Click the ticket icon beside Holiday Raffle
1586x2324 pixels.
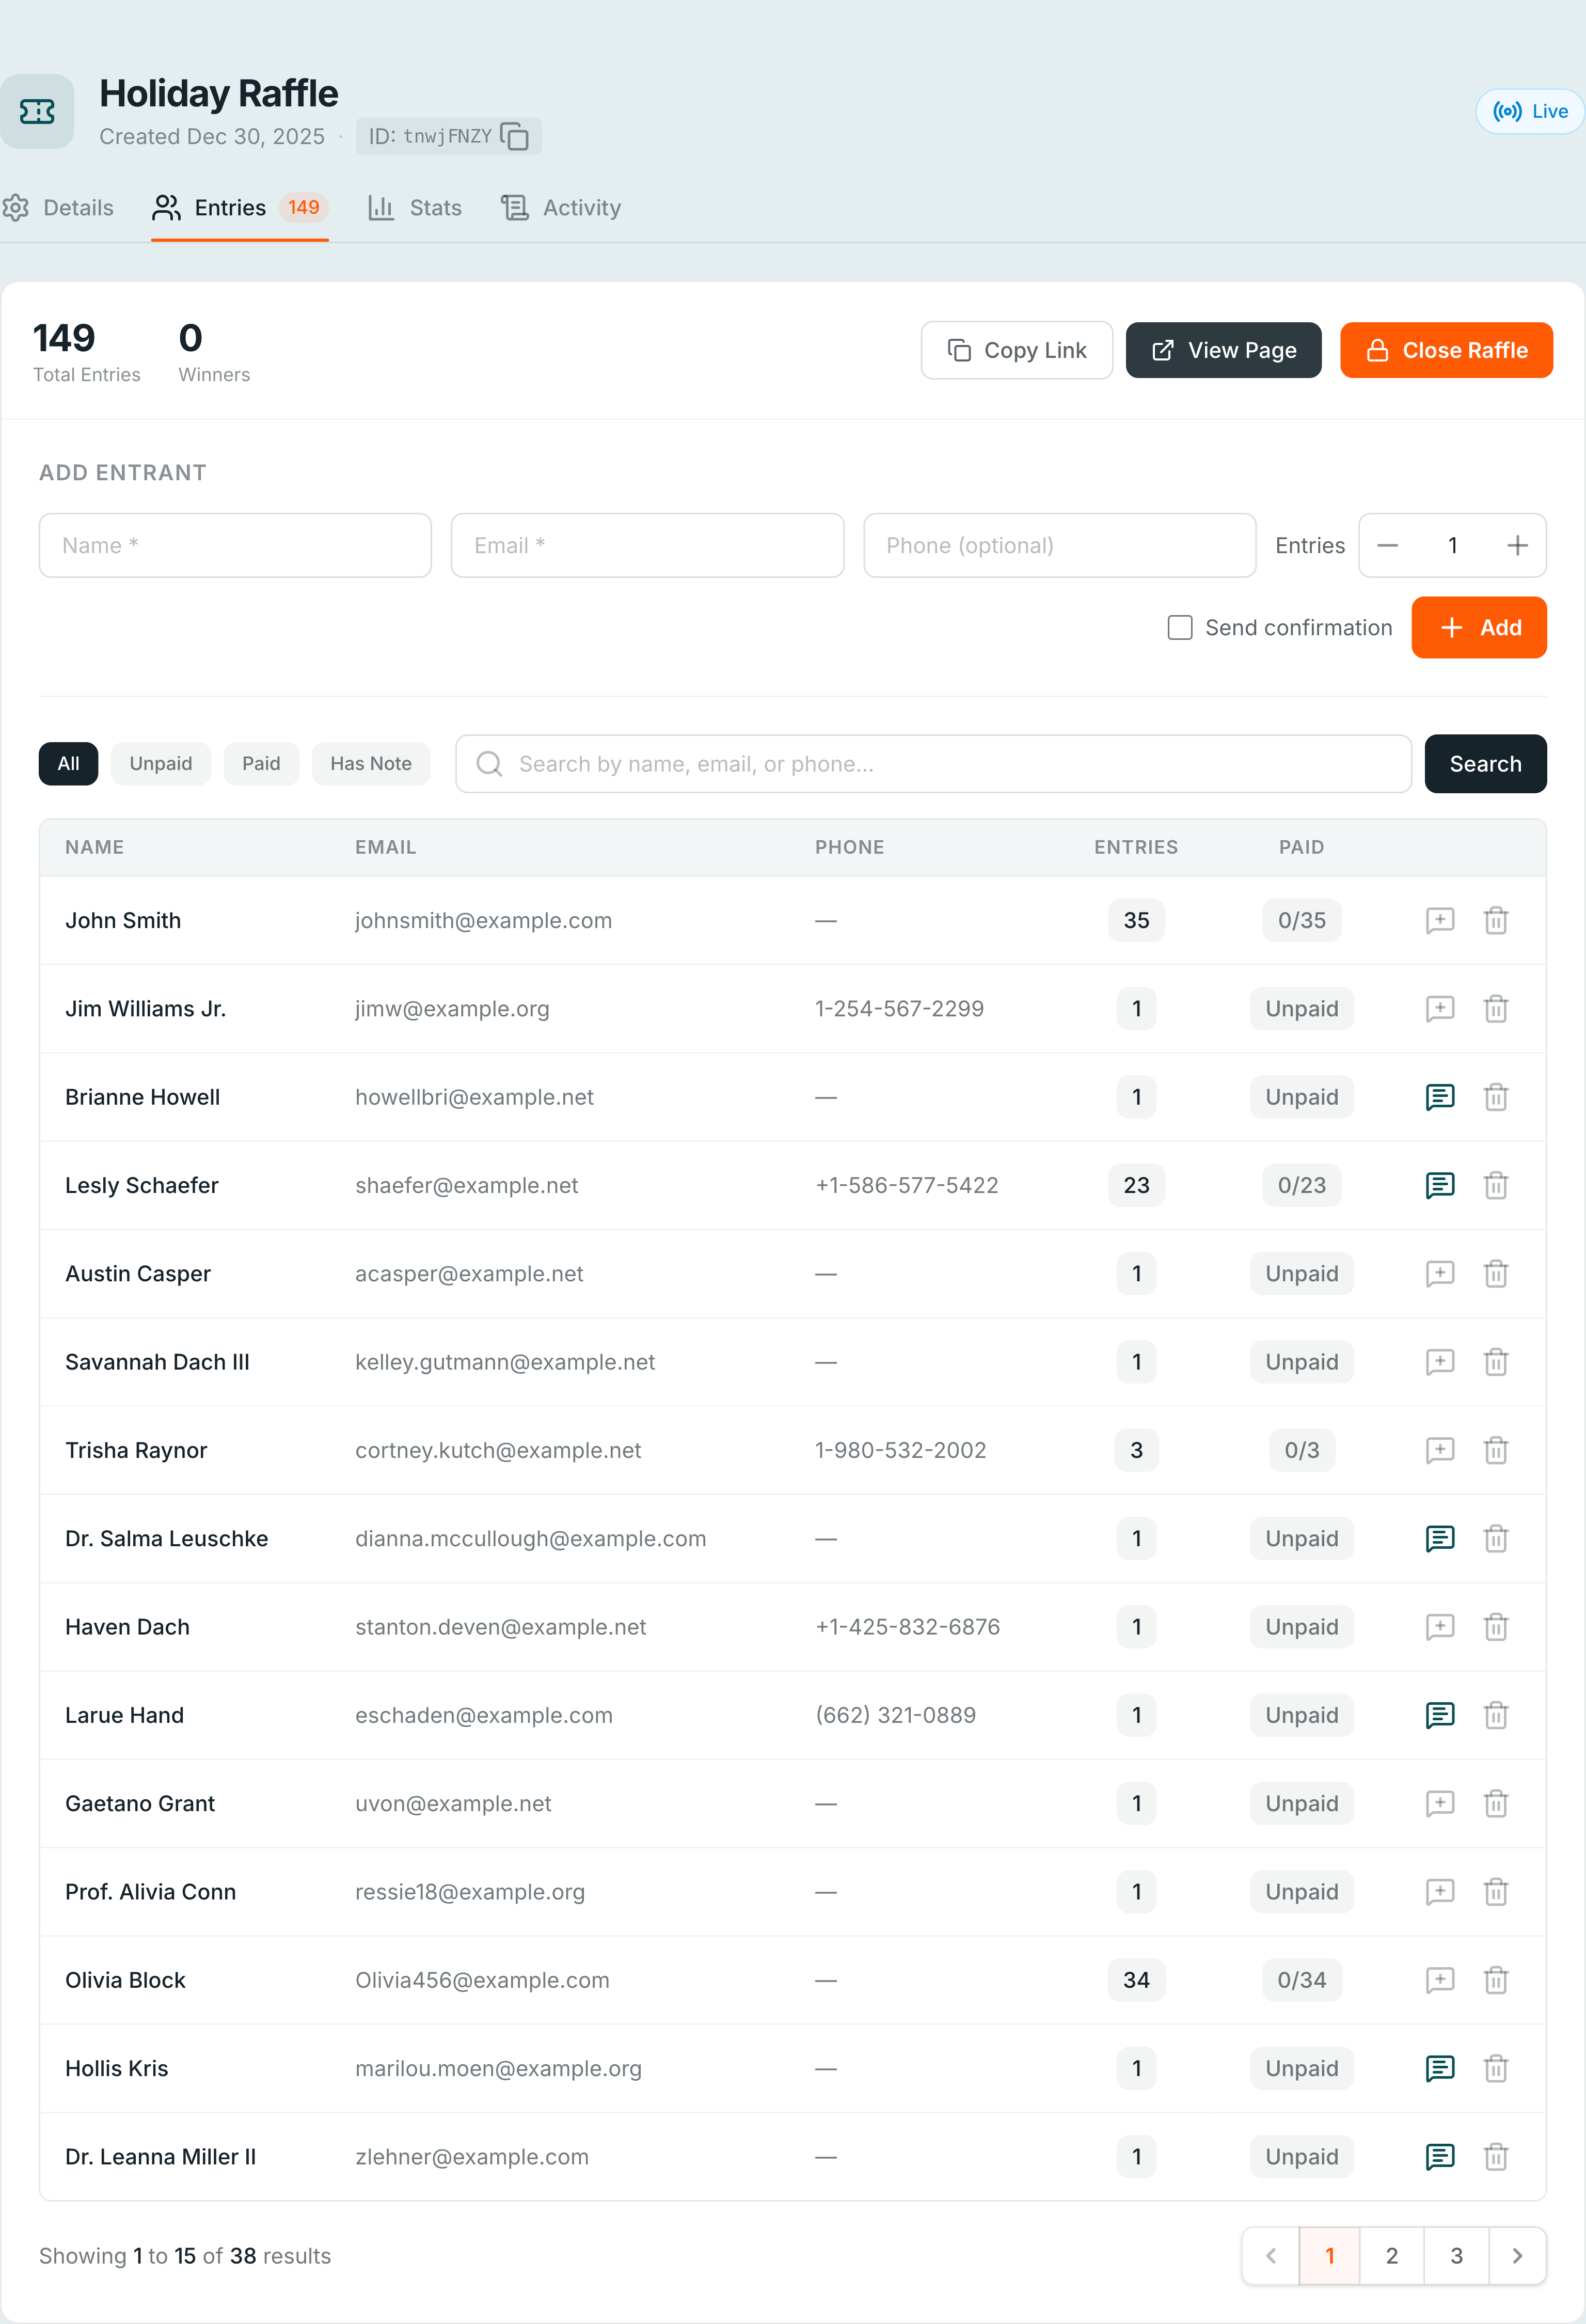[37, 111]
